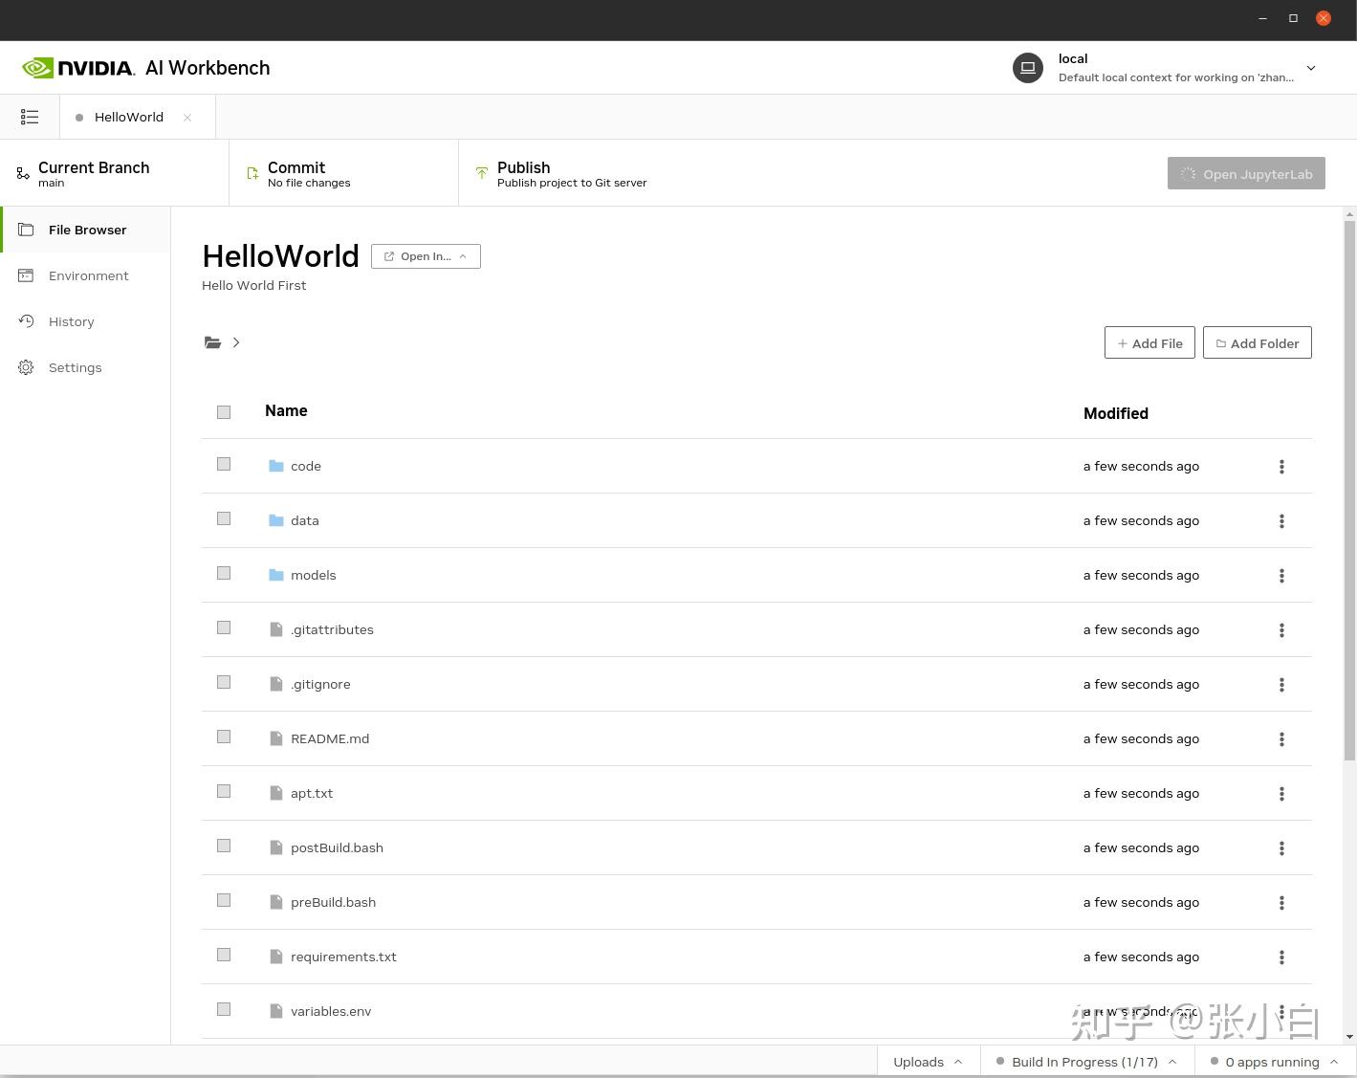
Task: Toggle the select-all checkbox in header row
Action: pos(223,411)
